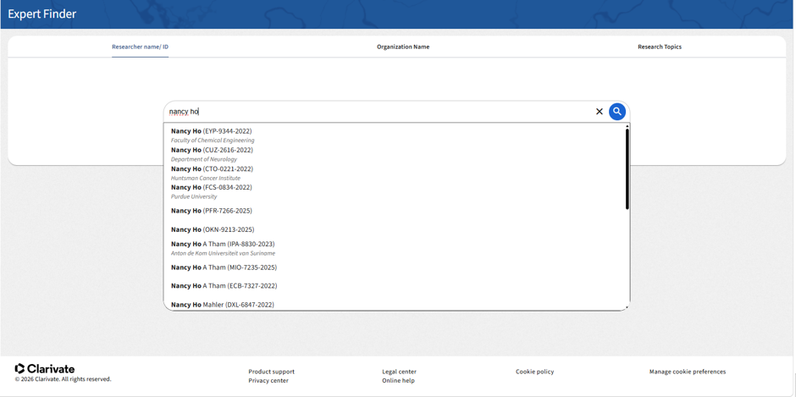The height and width of the screenshot is (397, 796).
Task: Click the suggestion list scrollbar thumb
Action: coord(627,168)
